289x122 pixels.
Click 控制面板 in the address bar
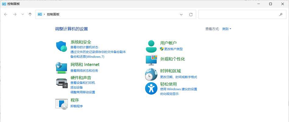click(x=53, y=14)
